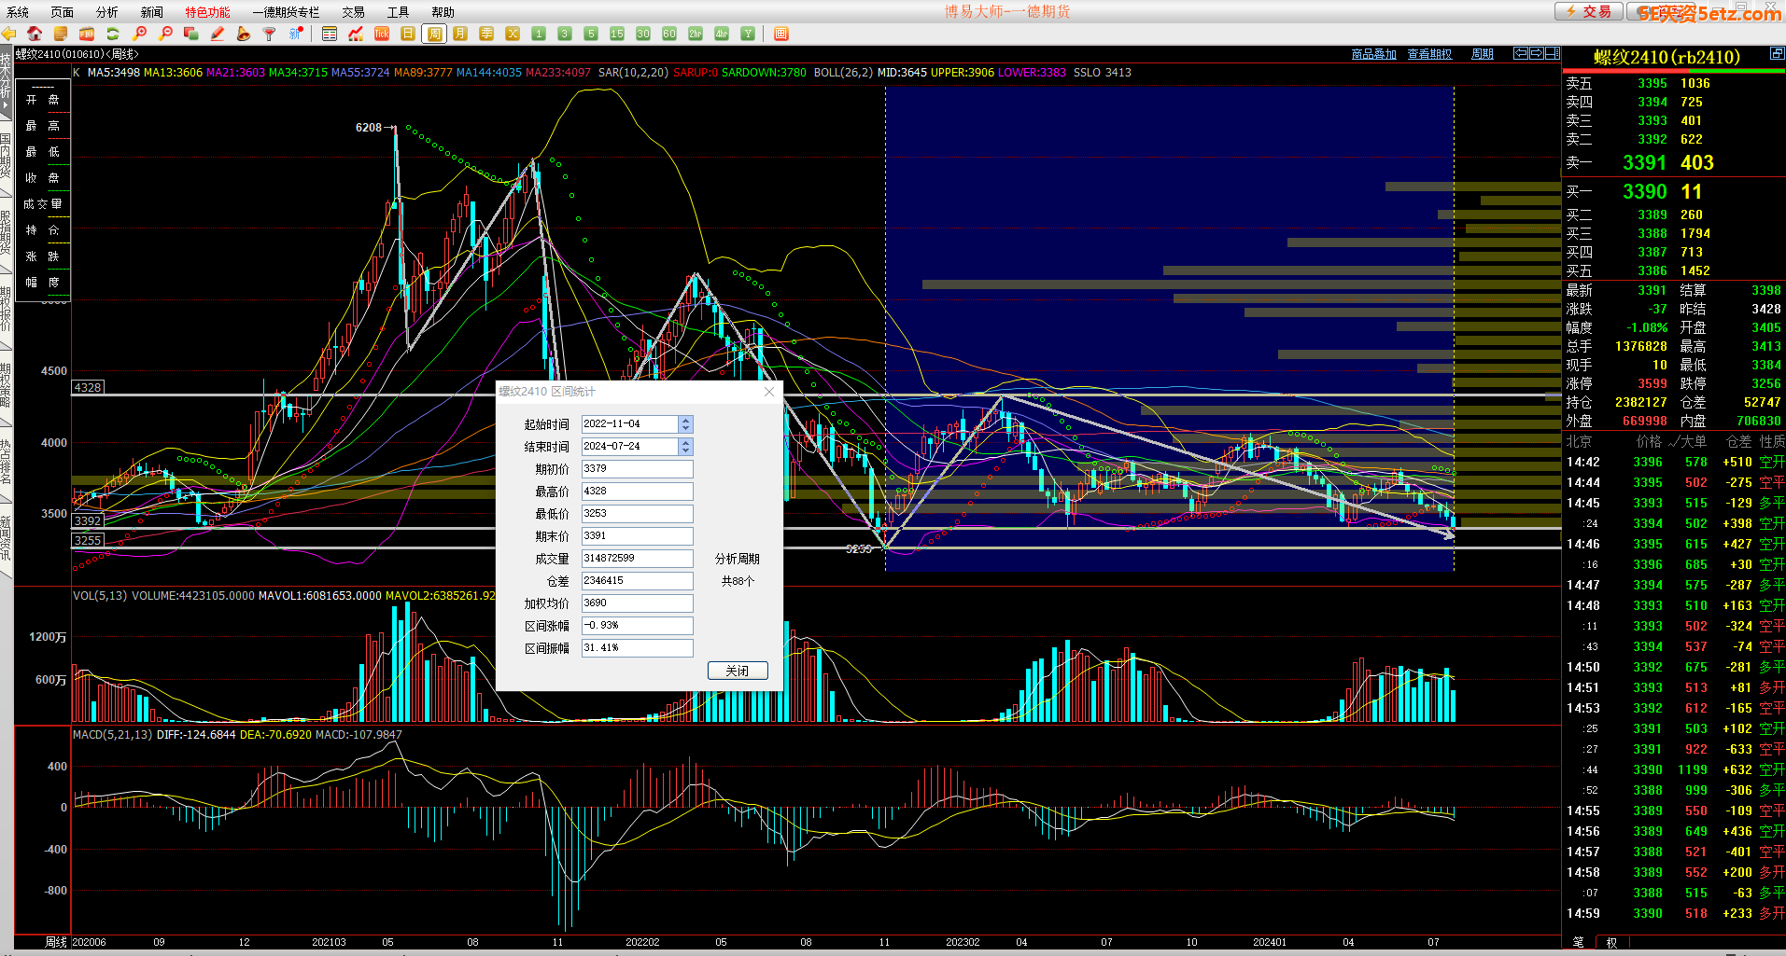Viewport: 1786px width, 956px height.
Task: Open the end date (结束时间) spinner dropdown
Action: [x=685, y=447]
